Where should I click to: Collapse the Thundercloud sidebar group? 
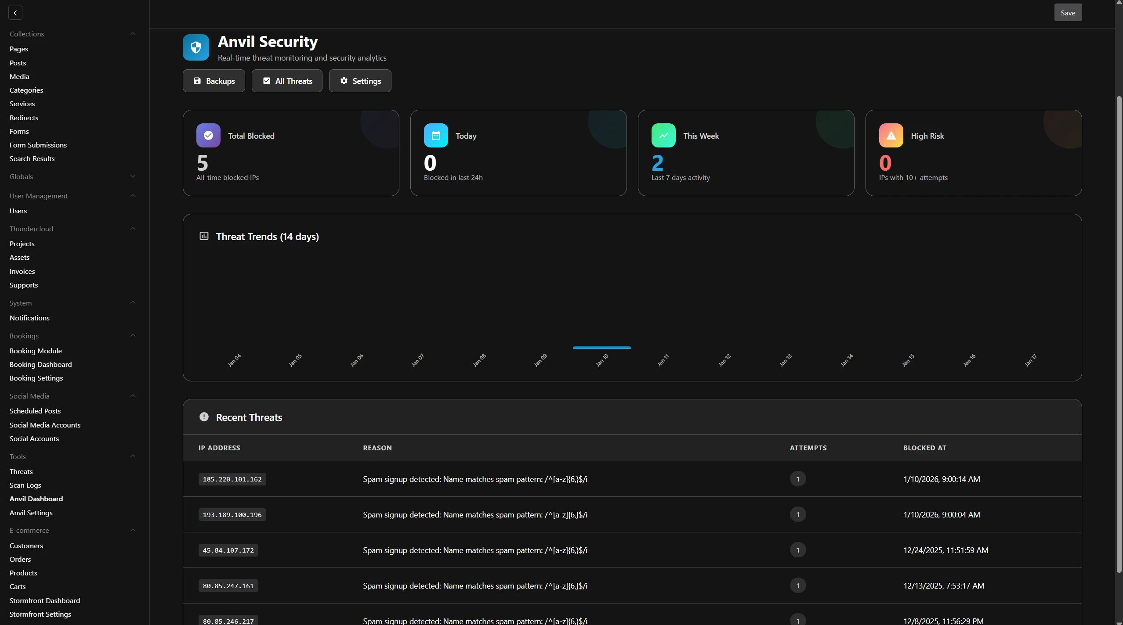coord(133,229)
